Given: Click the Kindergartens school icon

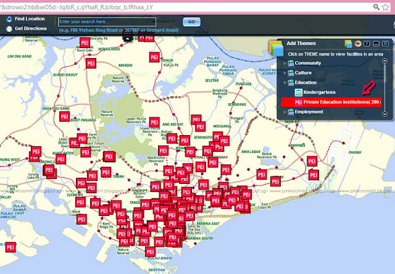Looking at the screenshot, I should pos(299,92).
